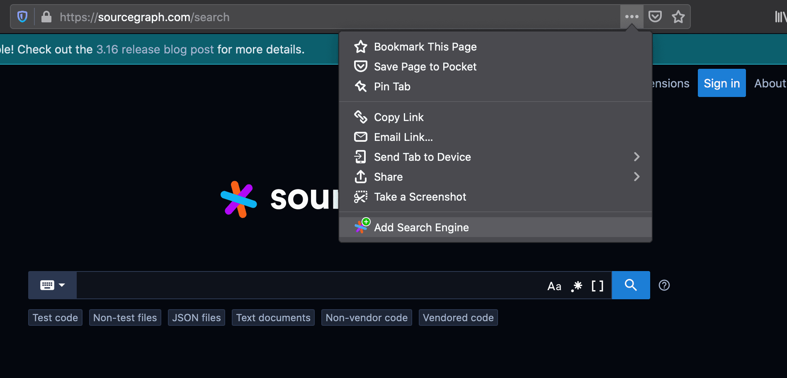
Task: Select Pin Tab from the menu
Action: pyautogui.click(x=496, y=87)
